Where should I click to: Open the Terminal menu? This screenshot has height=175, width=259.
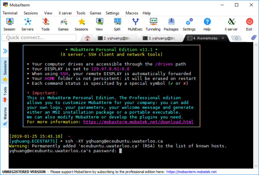(x=10, y=13)
